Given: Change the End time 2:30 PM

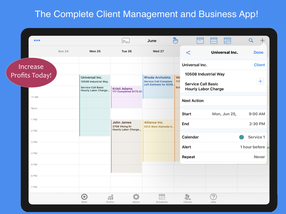Looking at the screenshot, I should tap(257, 124).
